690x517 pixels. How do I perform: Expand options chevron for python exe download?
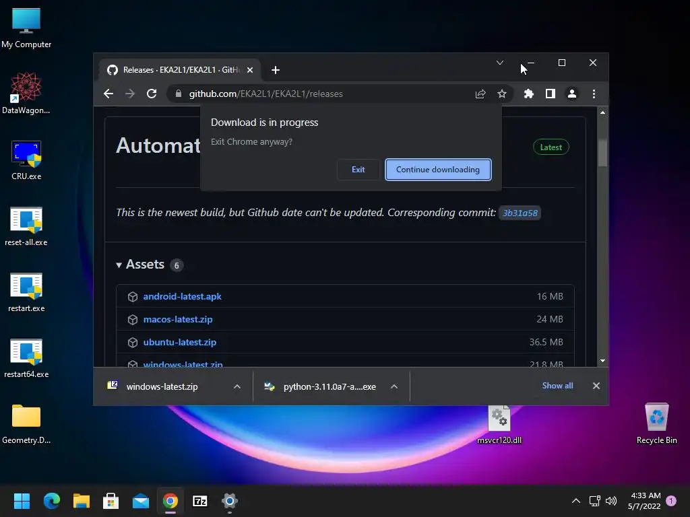[x=394, y=386]
